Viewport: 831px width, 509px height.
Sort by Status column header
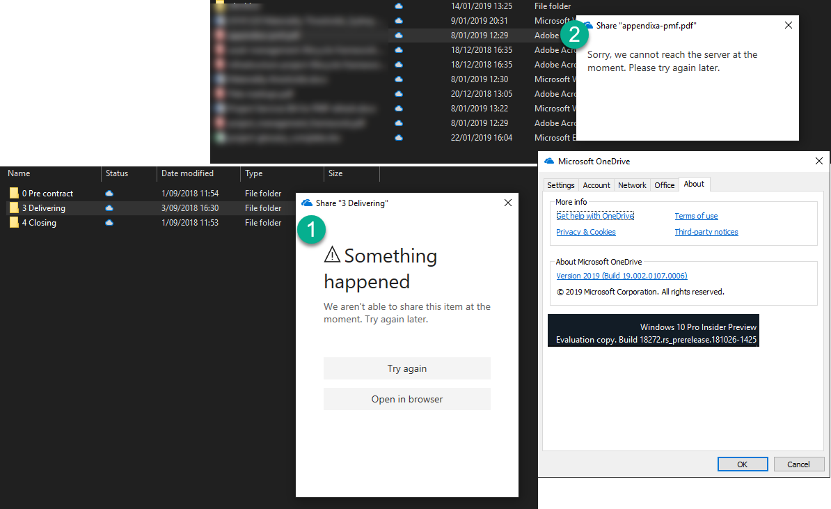click(117, 173)
